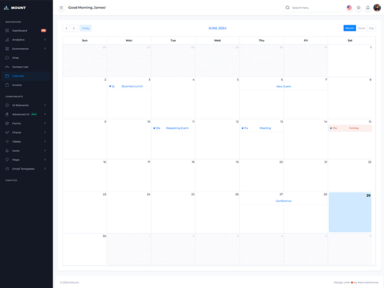Click the Tables icon
This screenshot has width=384, height=288.
click(7, 142)
